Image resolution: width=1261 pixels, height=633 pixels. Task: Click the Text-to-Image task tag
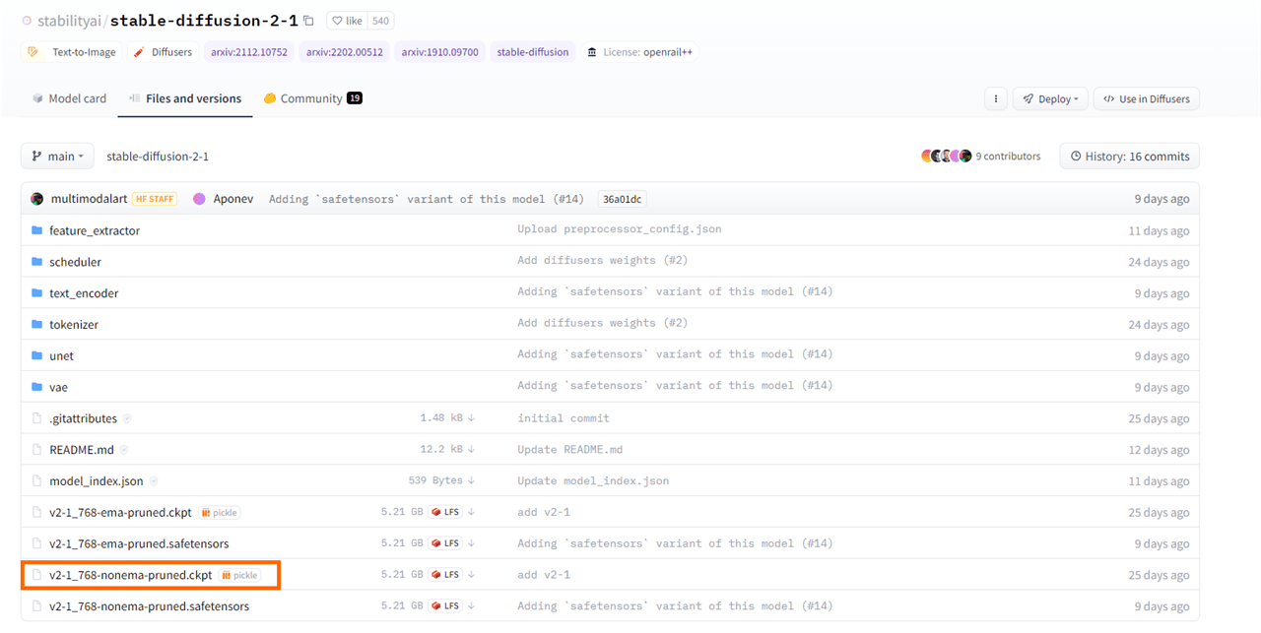(x=73, y=52)
